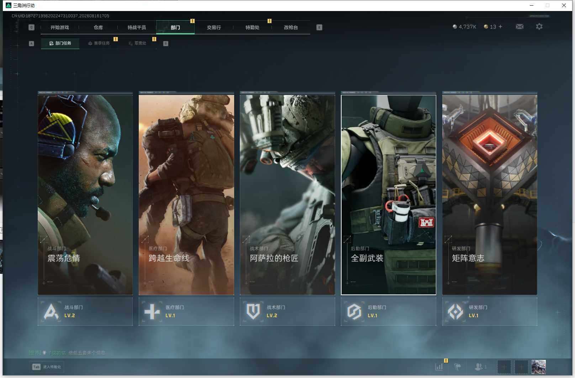Open the 矩阵意志 research department card
The width and height of the screenshot is (575, 378).
click(x=490, y=195)
